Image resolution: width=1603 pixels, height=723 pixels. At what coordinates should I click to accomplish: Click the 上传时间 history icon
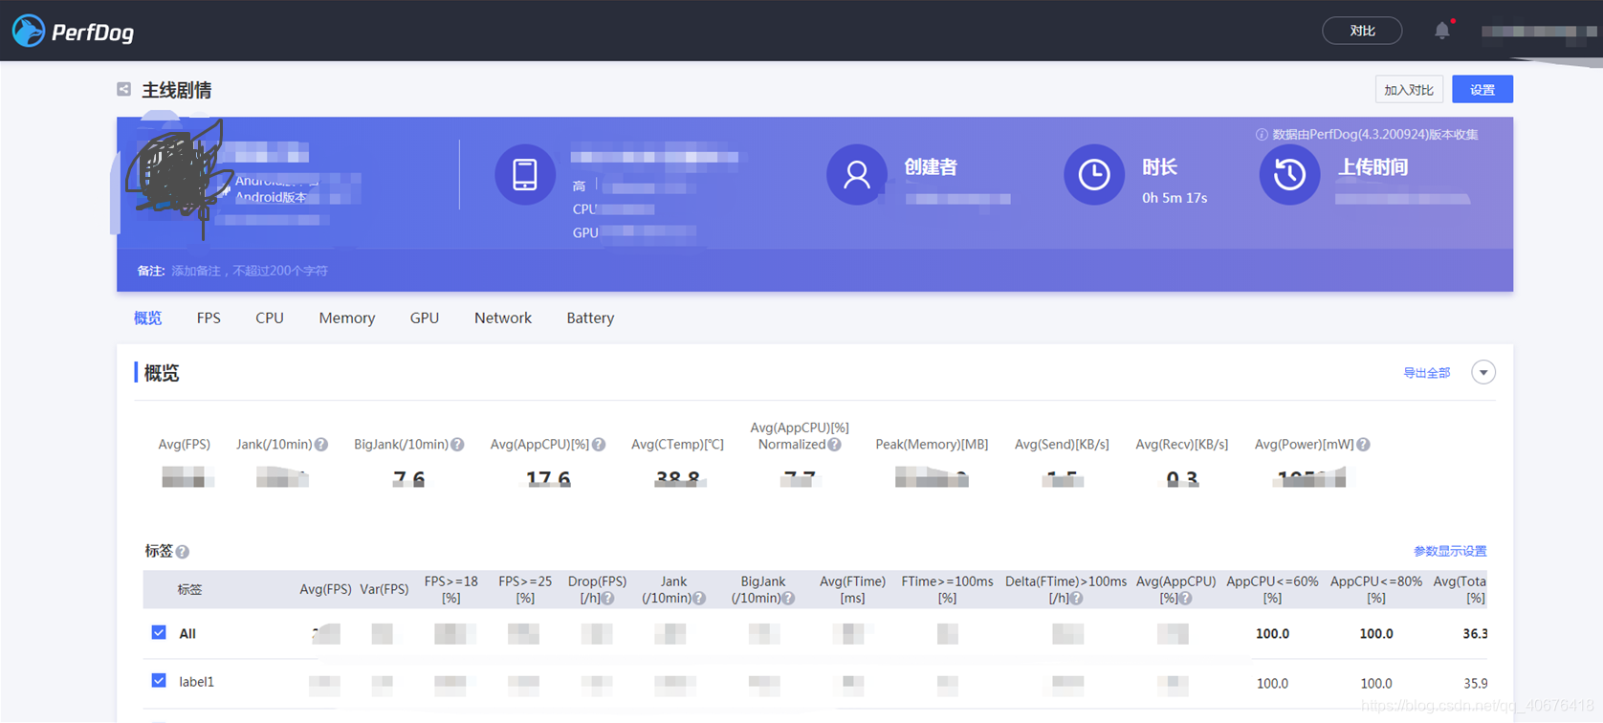coord(1289,175)
